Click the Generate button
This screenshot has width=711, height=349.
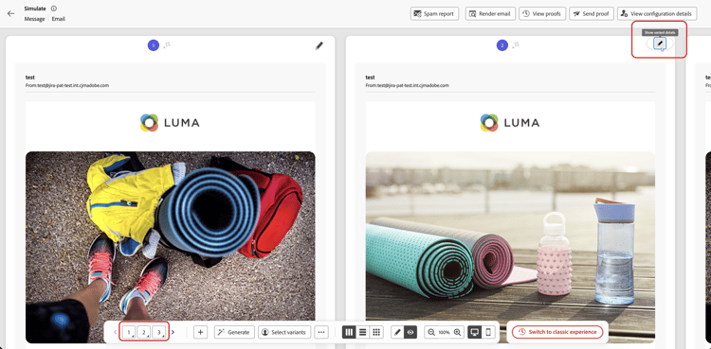click(x=234, y=332)
